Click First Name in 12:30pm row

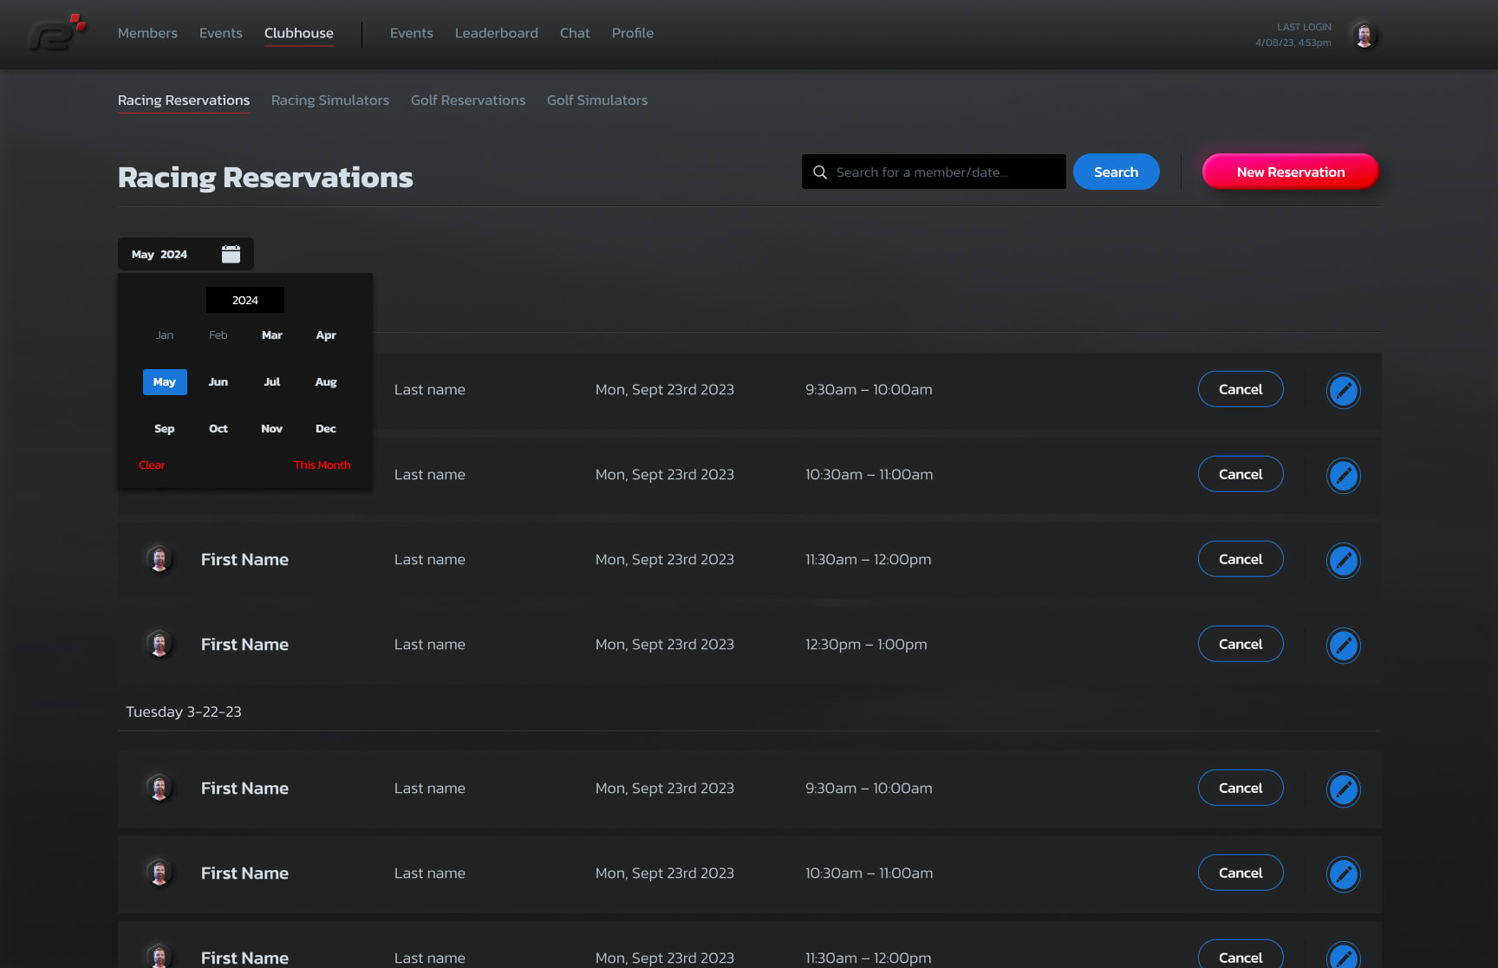pos(244,645)
